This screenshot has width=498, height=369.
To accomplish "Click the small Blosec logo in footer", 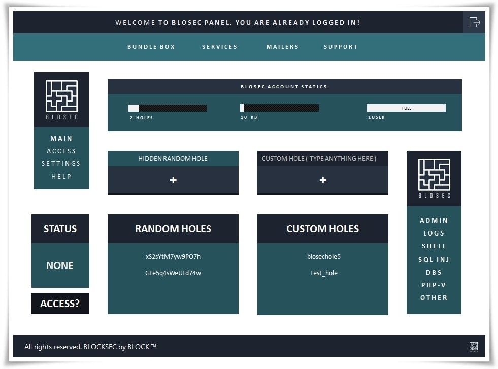I will click(474, 347).
